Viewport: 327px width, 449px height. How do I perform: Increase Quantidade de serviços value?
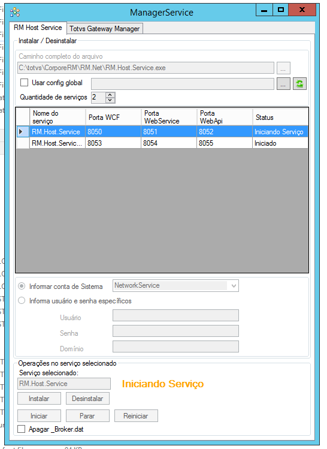110,95
